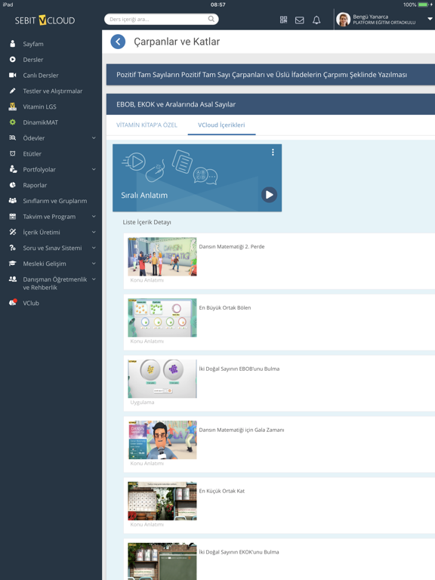
Task: Click the VClub icon with red badge
Action: (x=13, y=303)
